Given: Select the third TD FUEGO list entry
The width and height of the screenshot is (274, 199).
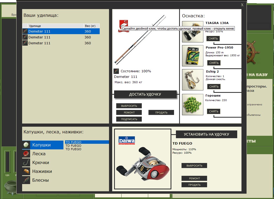Looking at the screenshot, I should [74, 149].
